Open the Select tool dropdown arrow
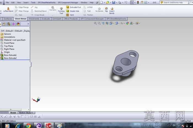Viewport: 193px width, 128px height. pos(135,2)
